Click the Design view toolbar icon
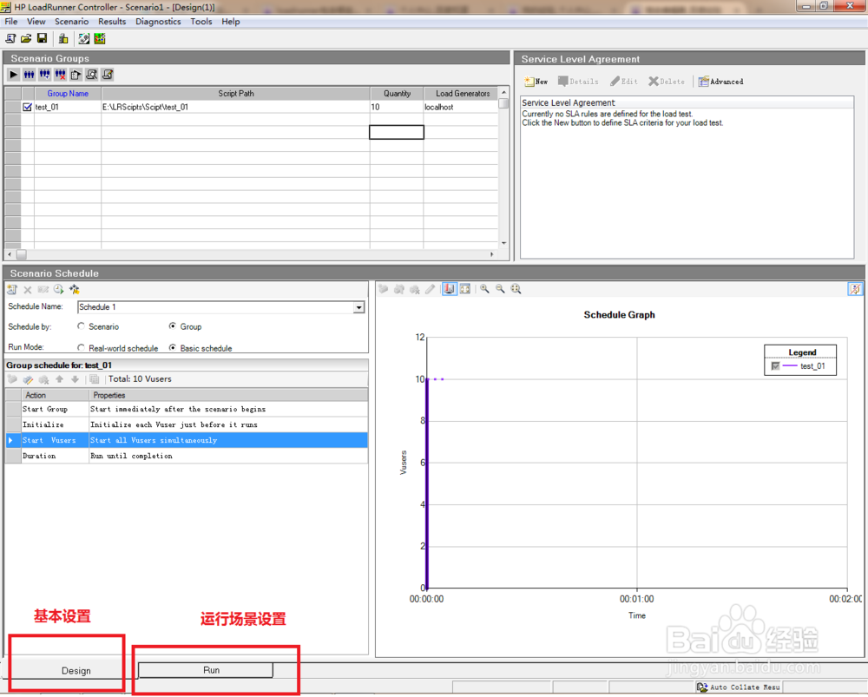This screenshot has width=868, height=697. pos(83,38)
